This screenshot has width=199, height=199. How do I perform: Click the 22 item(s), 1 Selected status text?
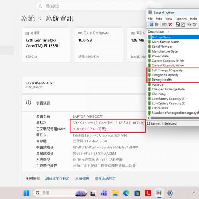pos(162,123)
